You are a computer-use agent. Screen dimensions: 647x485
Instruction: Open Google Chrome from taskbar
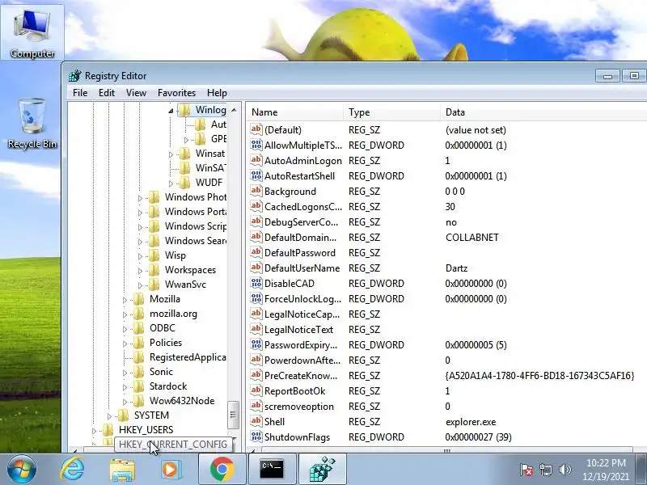pos(222,469)
